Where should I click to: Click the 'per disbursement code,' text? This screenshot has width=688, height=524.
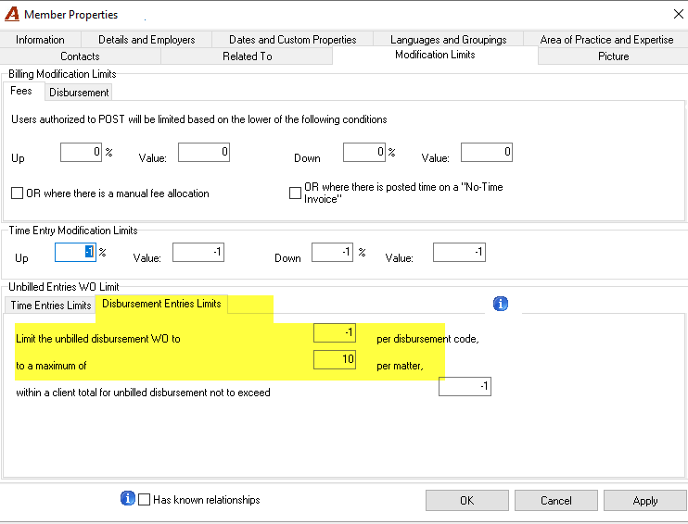427,339
